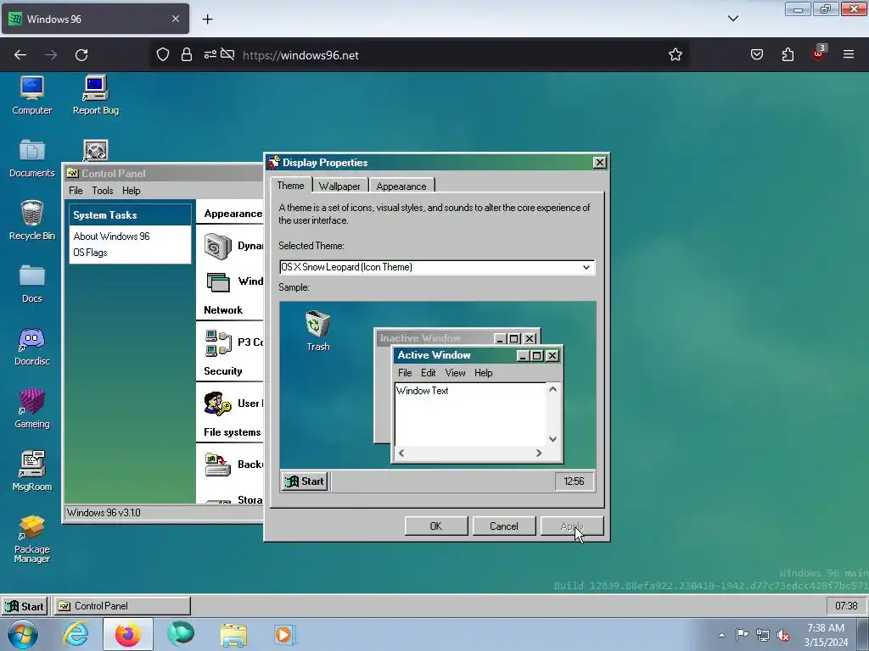Click the tracking protection shield icon
The image size is (869, 651).
coord(162,54)
